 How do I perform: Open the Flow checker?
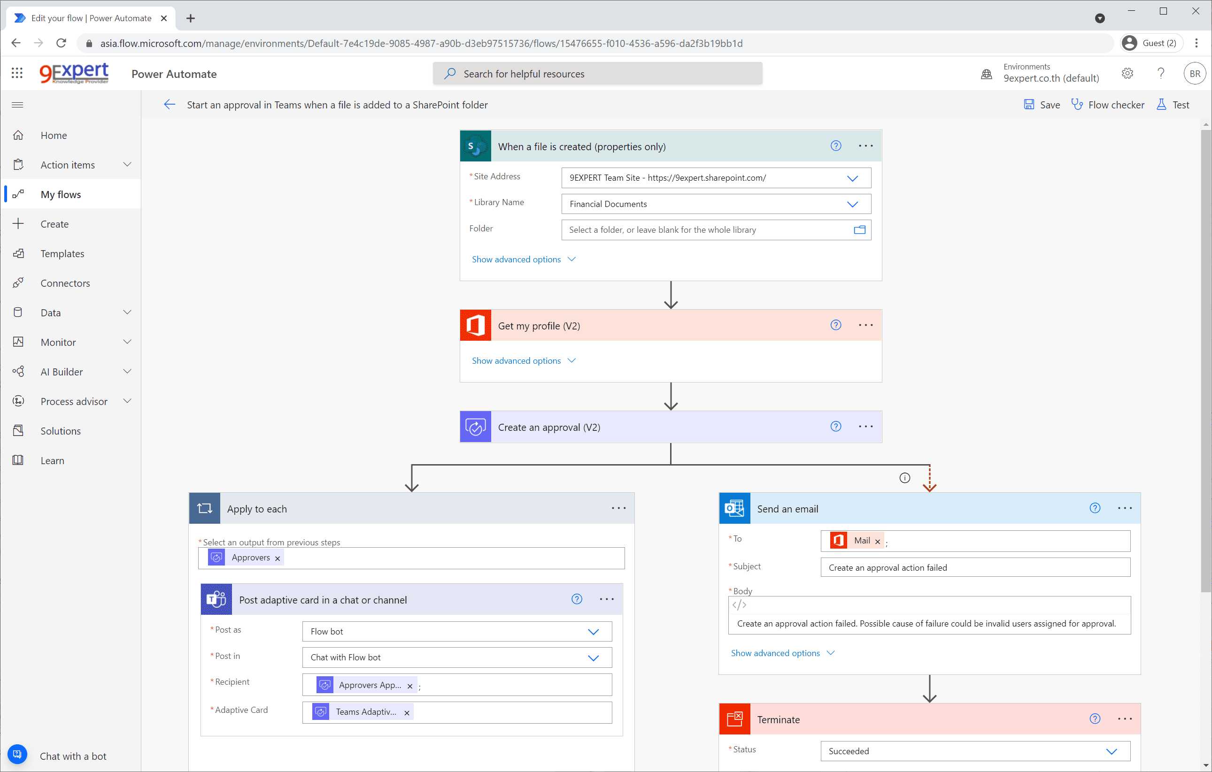click(1108, 105)
